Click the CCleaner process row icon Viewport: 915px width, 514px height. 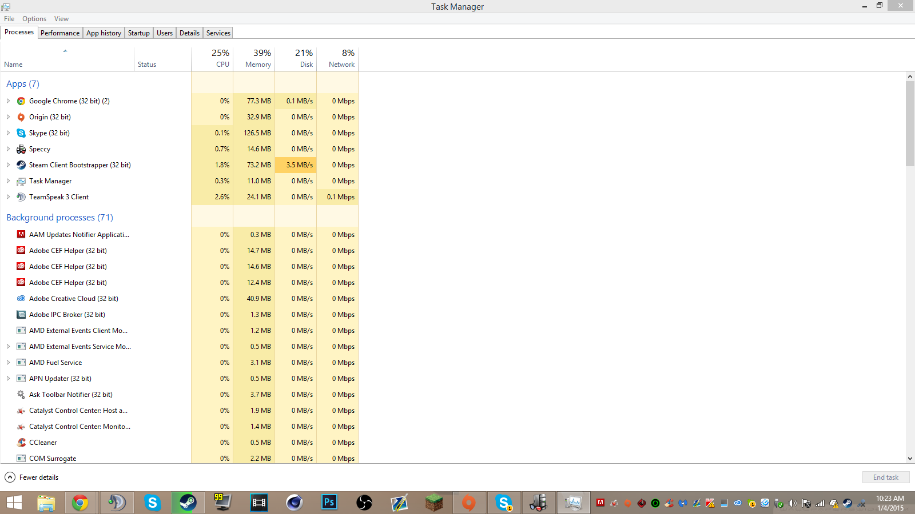point(21,443)
